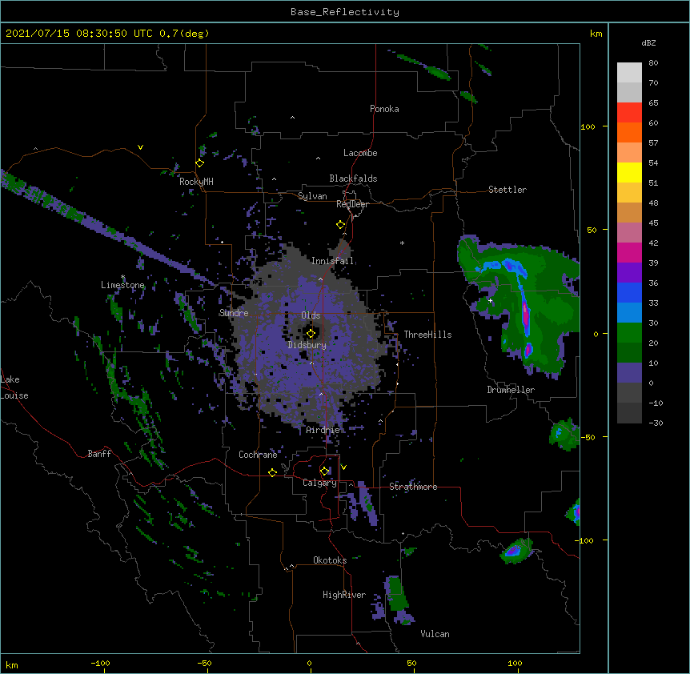Click the yellow diamond marker above the Calgary label
The height and width of the screenshot is (674, 690).
click(x=324, y=471)
